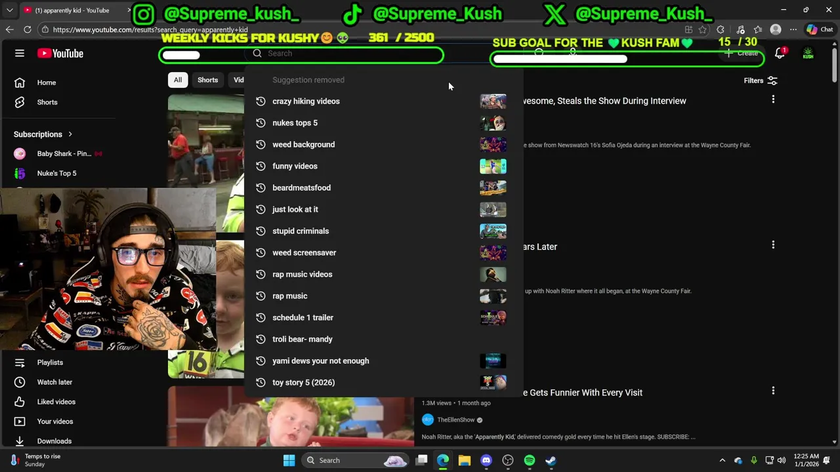840x472 pixels.
Task: Click the YouTube logo
Action: click(x=60, y=54)
